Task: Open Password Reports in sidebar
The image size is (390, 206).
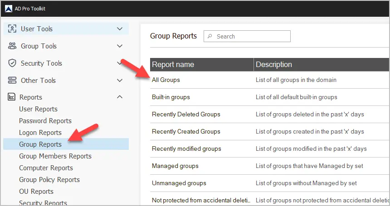Action: [45, 121]
